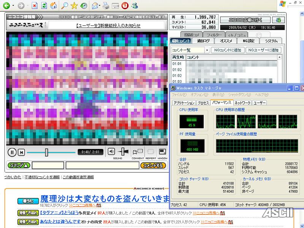Viewport: 304px width, 228px height.
Task: Toggle the repeat playback icon
Action: tap(150, 151)
